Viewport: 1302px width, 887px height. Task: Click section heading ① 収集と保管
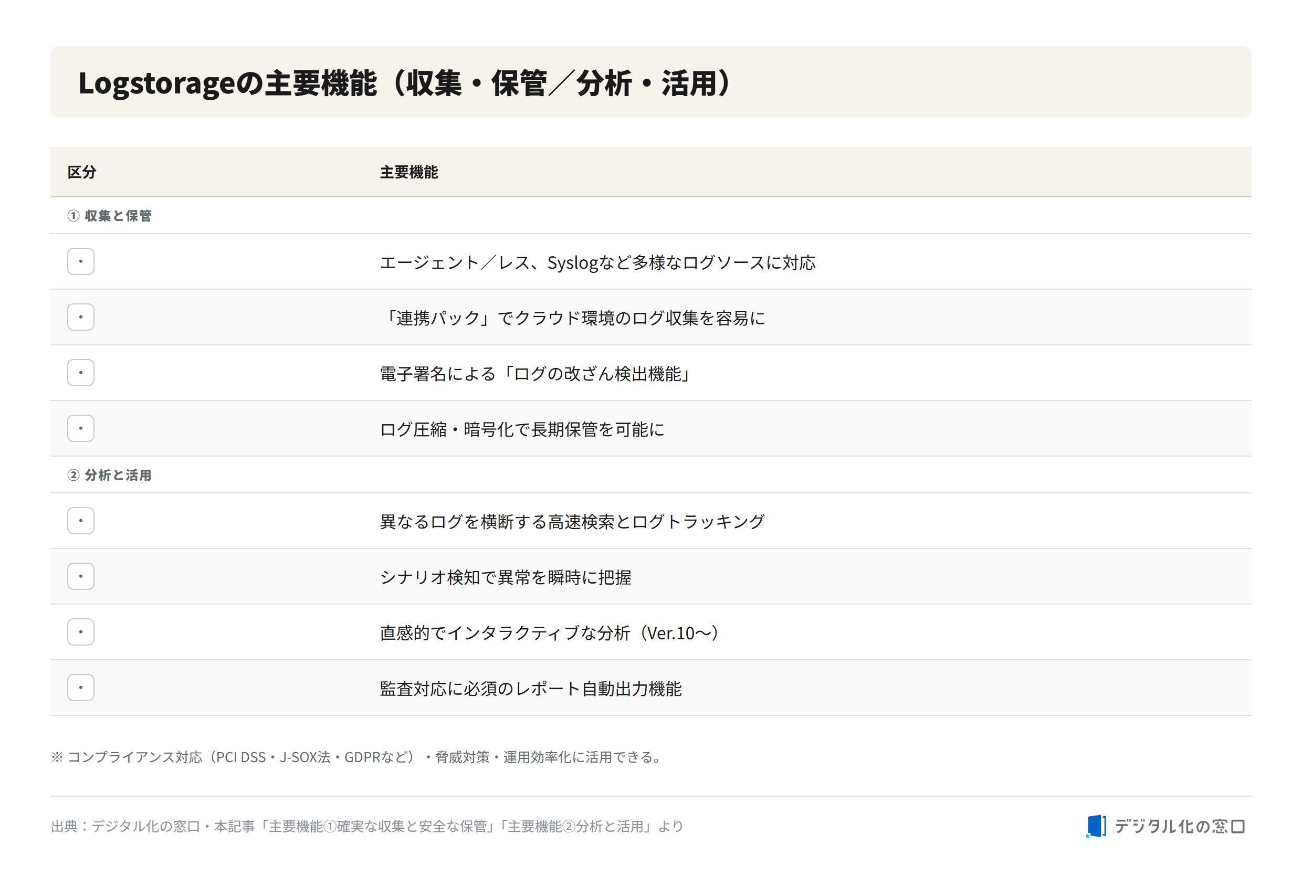(x=110, y=216)
